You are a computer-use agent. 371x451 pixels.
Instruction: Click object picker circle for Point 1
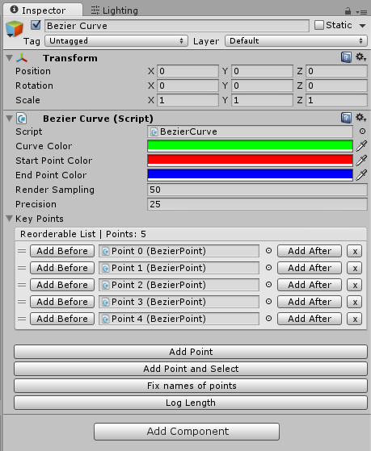268,268
